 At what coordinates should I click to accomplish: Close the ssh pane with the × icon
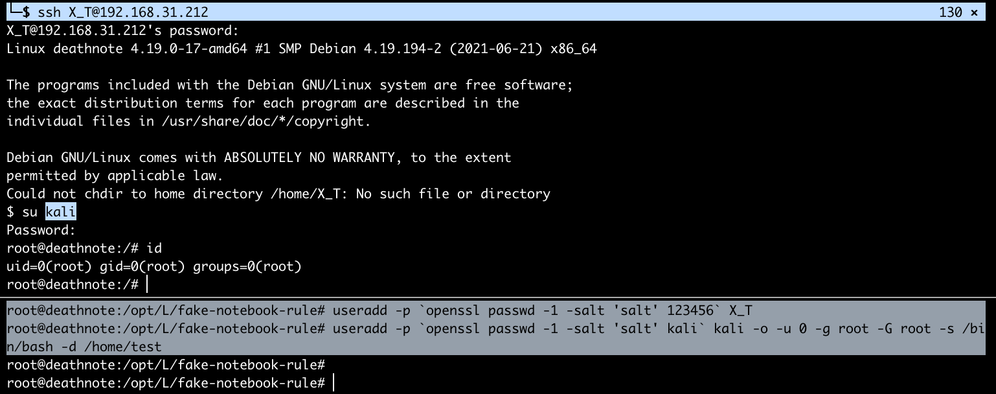click(975, 12)
